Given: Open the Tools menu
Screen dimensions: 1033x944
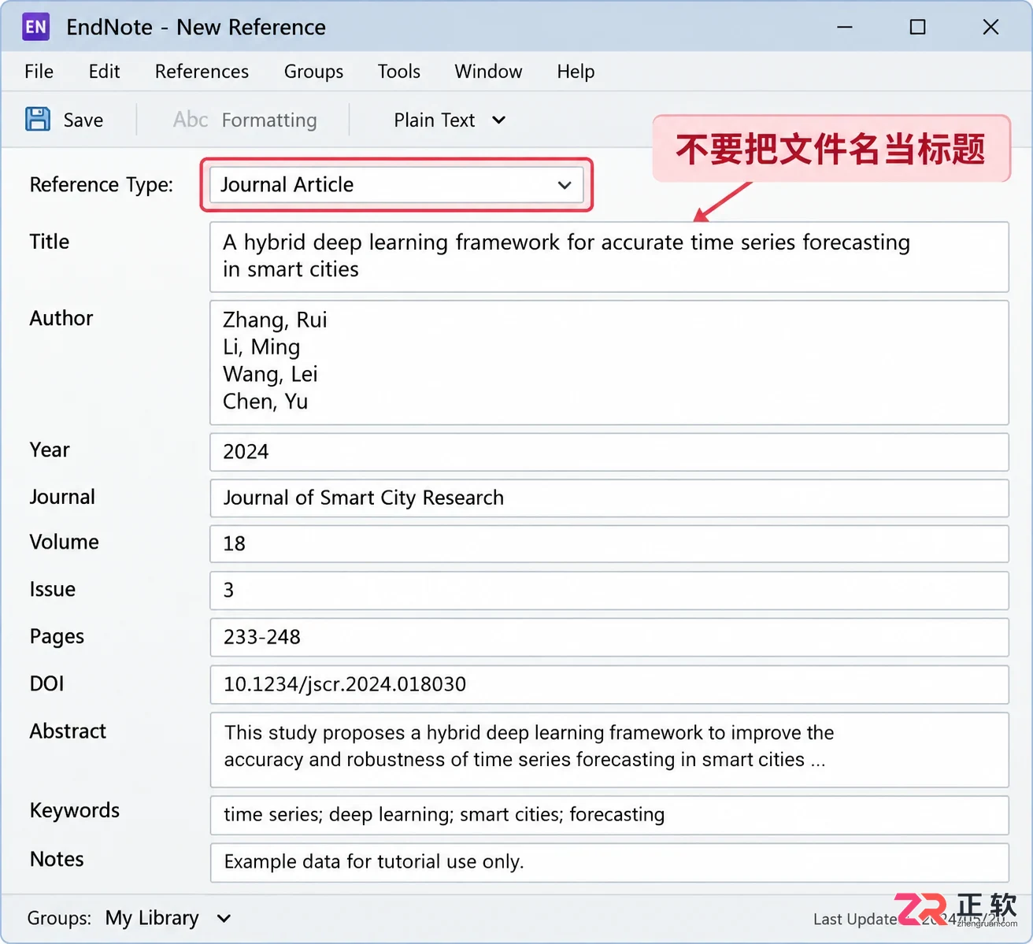Looking at the screenshot, I should pyautogui.click(x=399, y=72).
